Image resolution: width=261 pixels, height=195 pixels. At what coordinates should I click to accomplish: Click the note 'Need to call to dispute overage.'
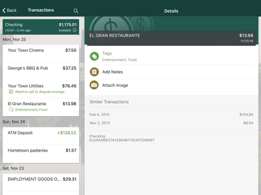point(40,92)
